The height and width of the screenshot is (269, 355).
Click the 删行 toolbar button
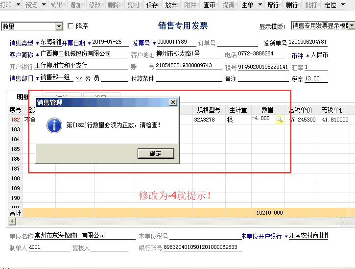click(292, 5)
